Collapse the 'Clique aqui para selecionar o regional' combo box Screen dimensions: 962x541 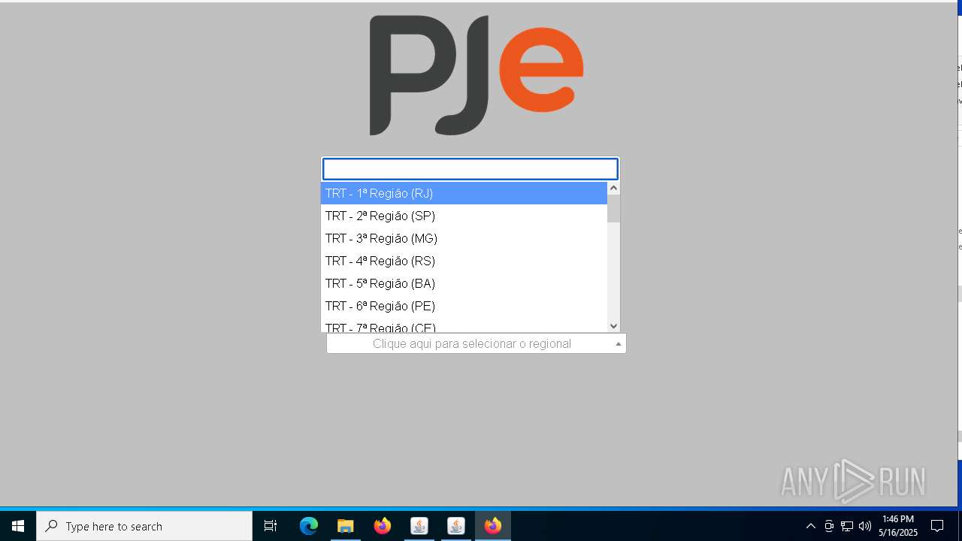(x=476, y=343)
